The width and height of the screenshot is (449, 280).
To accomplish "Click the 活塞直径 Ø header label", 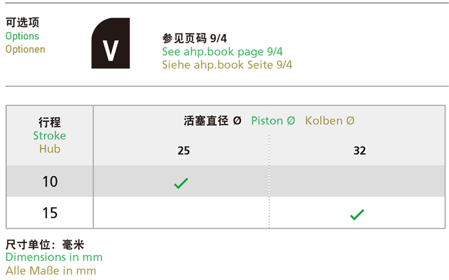I will point(213,121).
